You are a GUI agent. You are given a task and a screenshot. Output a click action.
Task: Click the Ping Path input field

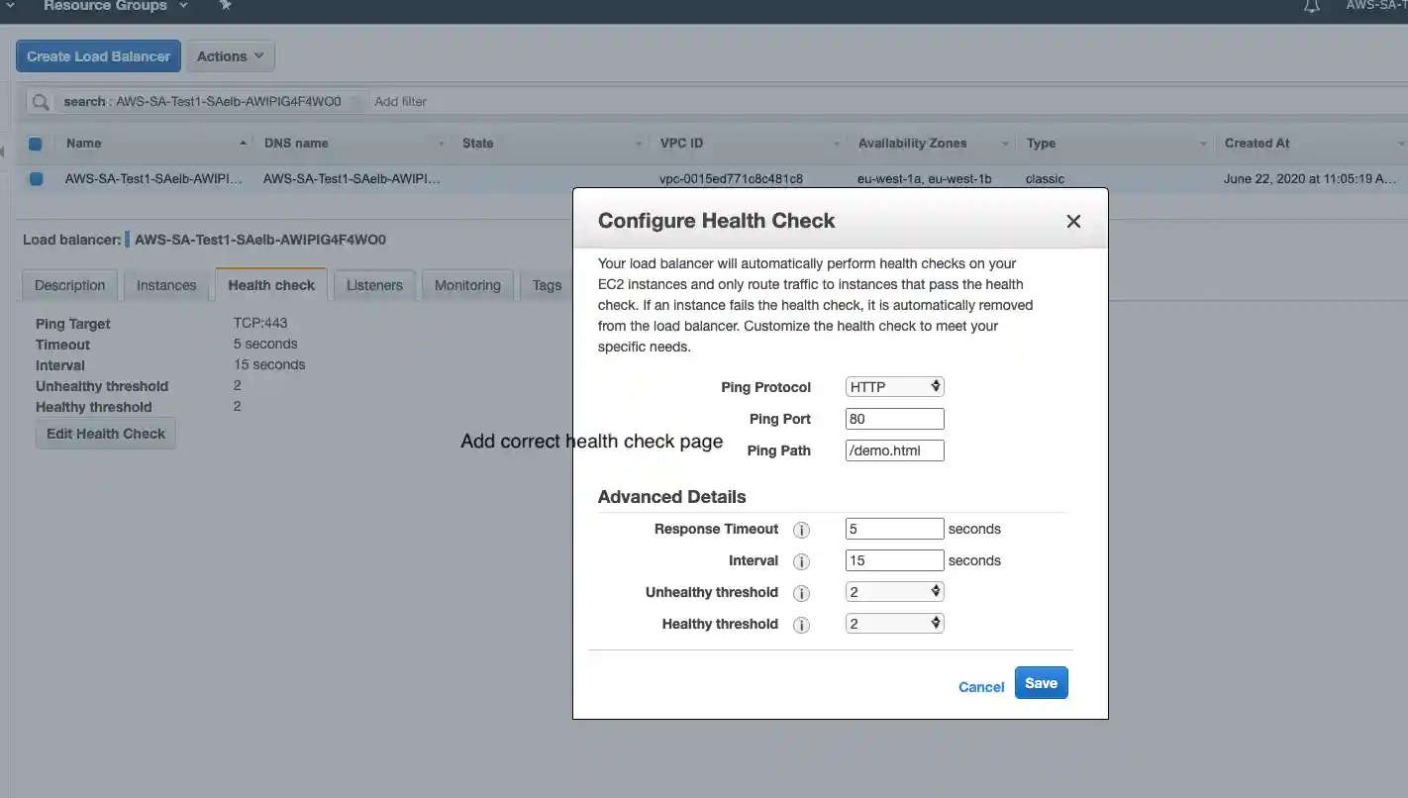coord(894,450)
